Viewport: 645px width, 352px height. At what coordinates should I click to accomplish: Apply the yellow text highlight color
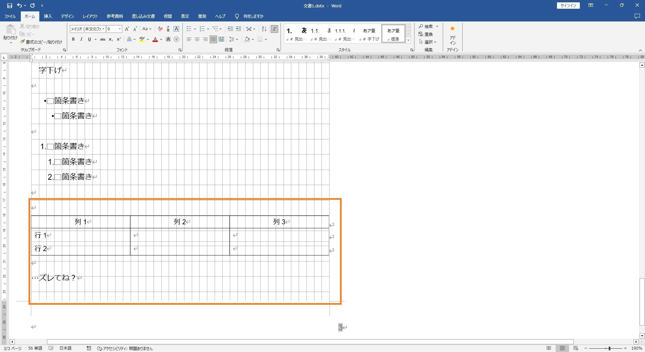pos(142,39)
